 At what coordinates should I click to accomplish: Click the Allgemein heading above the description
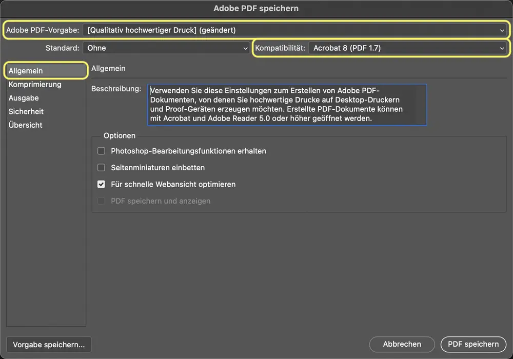[108, 68]
